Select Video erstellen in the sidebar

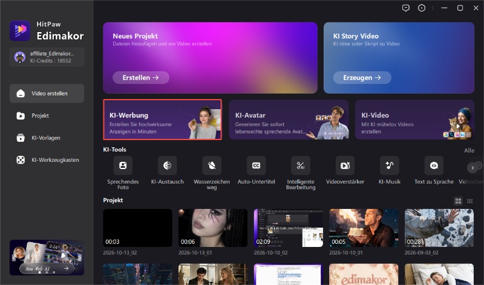[47, 94]
